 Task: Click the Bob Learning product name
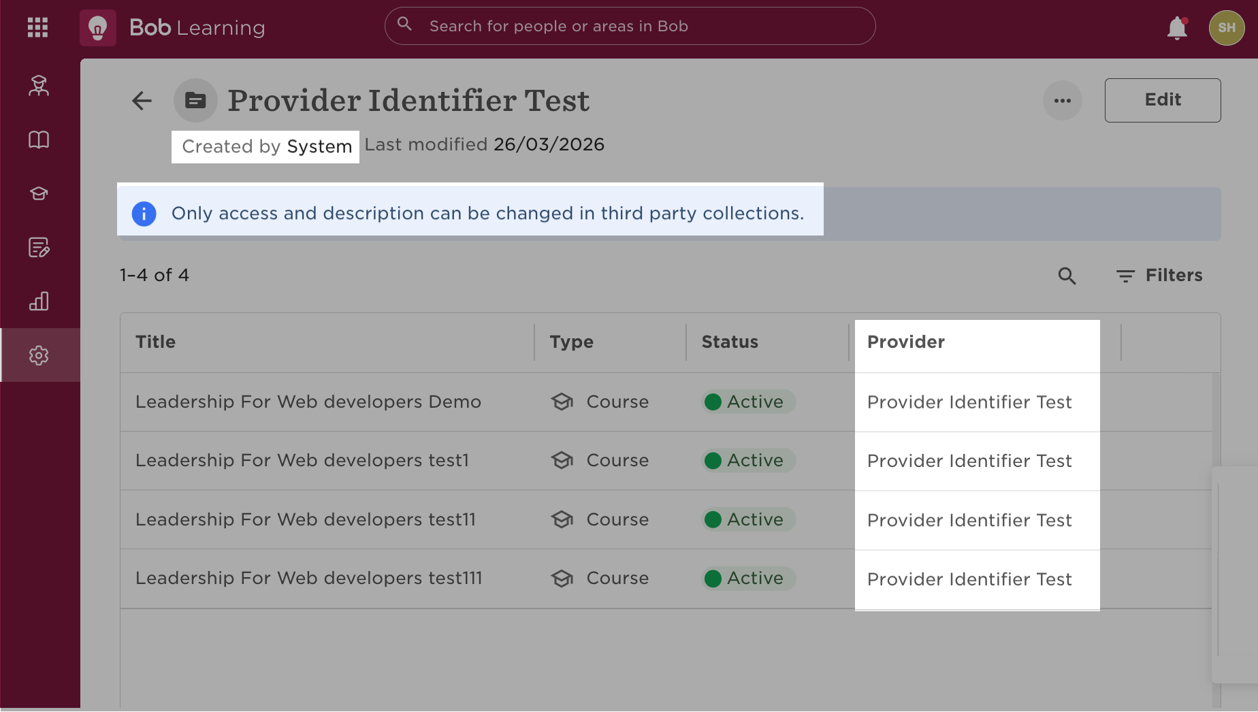click(x=197, y=28)
